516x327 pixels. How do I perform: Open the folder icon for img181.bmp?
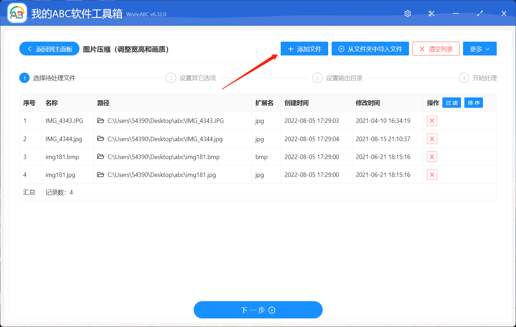[100, 157]
